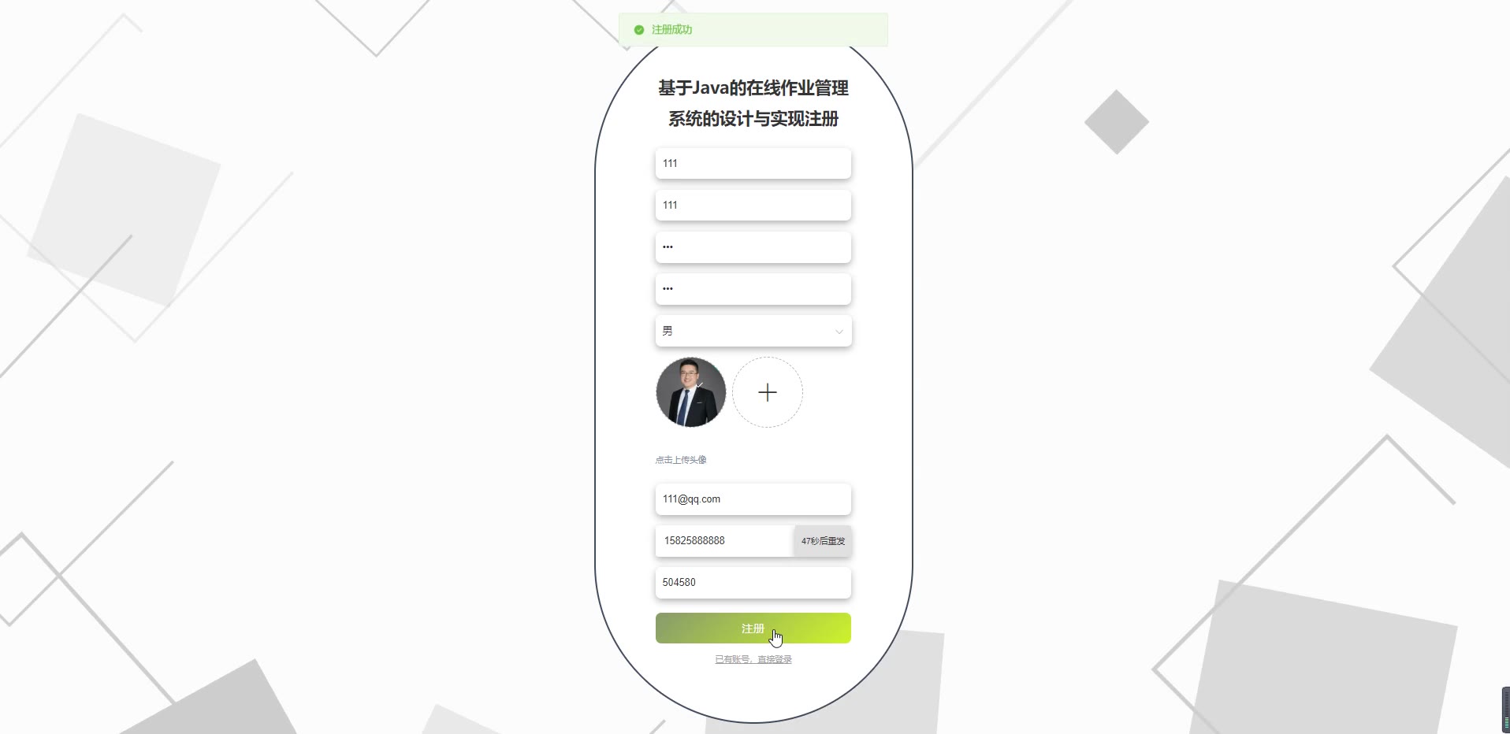Click the 47秒后重发 resend code button
This screenshot has height=734, width=1510.
point(823,541)
